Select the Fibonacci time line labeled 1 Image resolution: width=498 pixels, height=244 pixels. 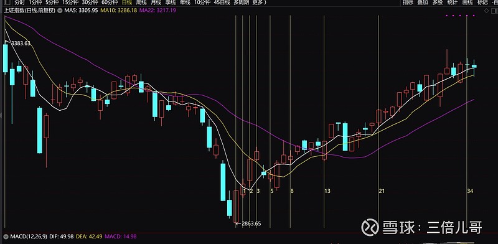(x=243, y=121)
